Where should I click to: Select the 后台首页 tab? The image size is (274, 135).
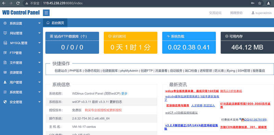55,23
